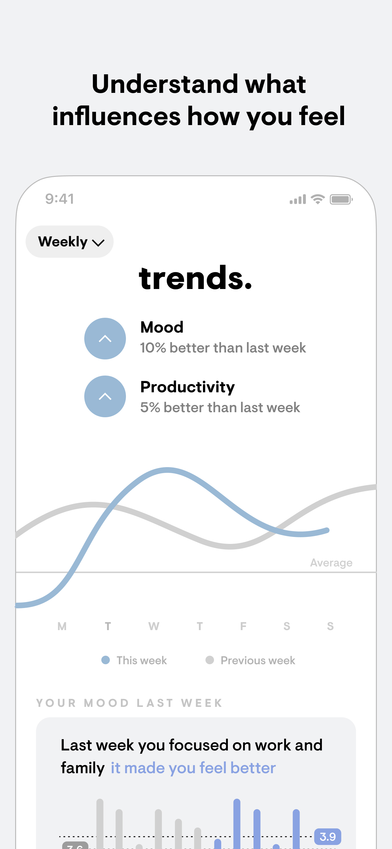
Task: Click the 3.9 average badge
Action: point(327,836)
